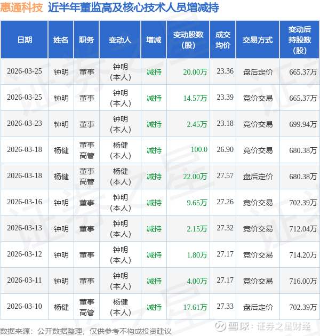
Task: Click 钟明 name in the 2026-03-23 row
Action: 61,124
